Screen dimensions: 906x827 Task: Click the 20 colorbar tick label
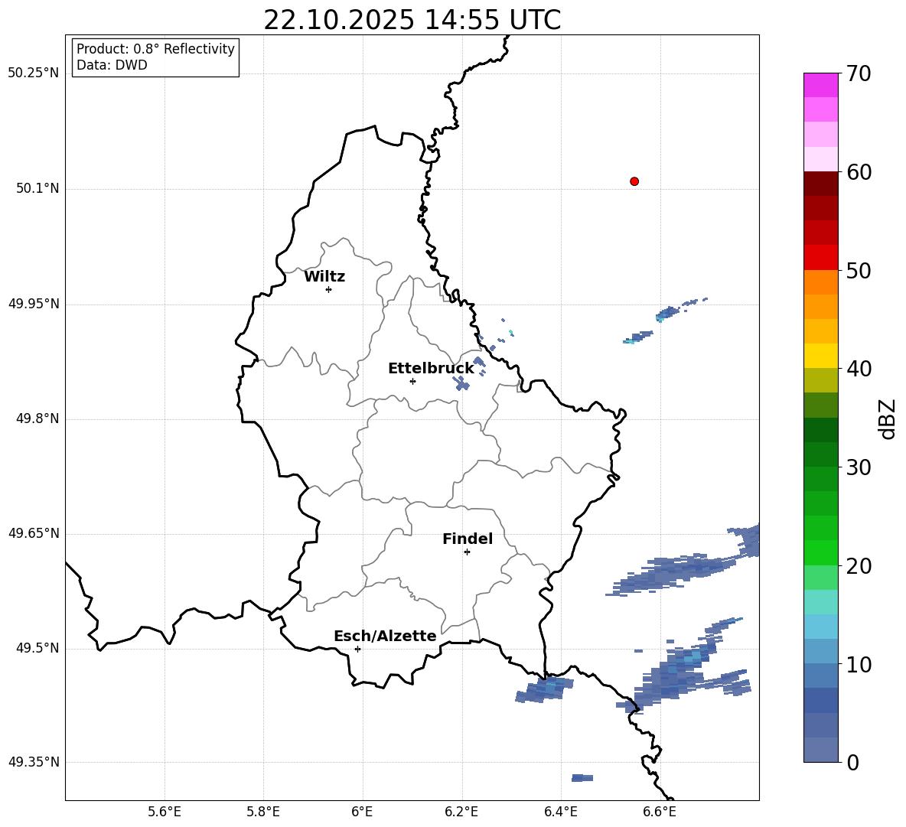(x=858, y=565)
